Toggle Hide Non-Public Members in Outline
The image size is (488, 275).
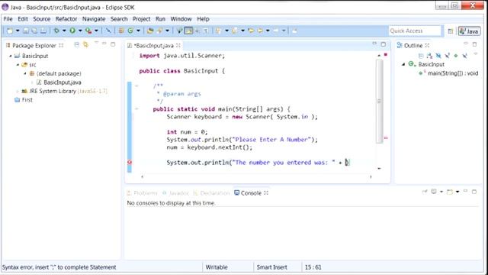click(x=456, y=56)
